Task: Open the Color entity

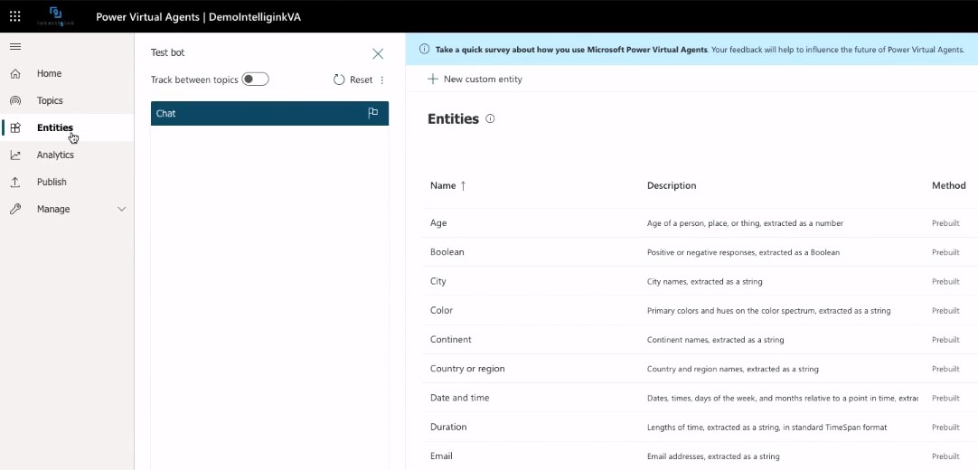Action: coord(442,310)
